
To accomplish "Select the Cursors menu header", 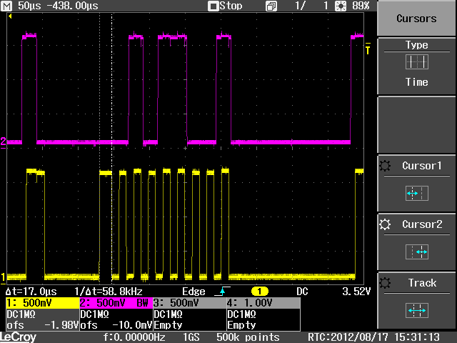I will [416, 19].
